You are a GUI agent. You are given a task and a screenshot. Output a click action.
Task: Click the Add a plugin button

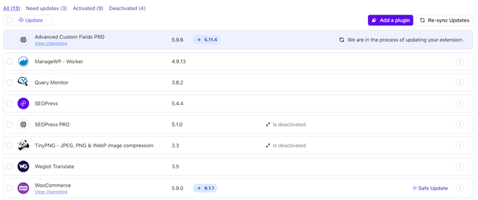click(391, 20)
